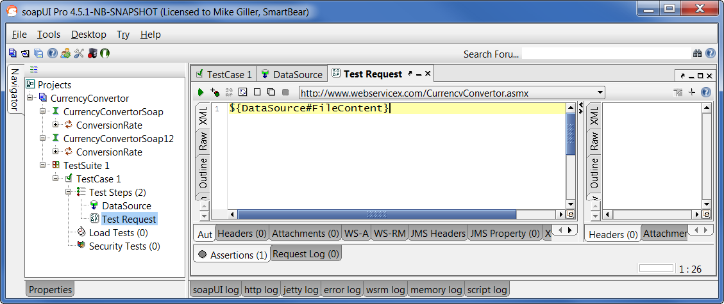Click the save all projects toolbar icon
The image size is (724, 304).
38,53
